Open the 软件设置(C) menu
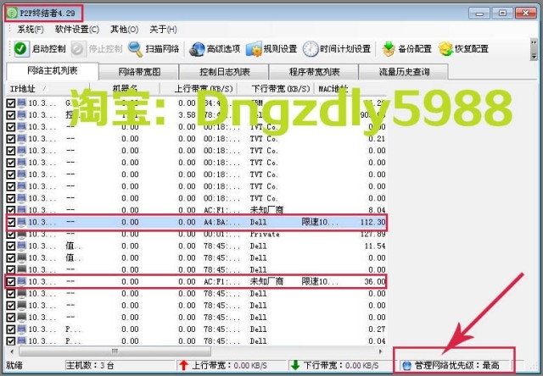This screenshot has width=543, height=376. click(77, 30)
